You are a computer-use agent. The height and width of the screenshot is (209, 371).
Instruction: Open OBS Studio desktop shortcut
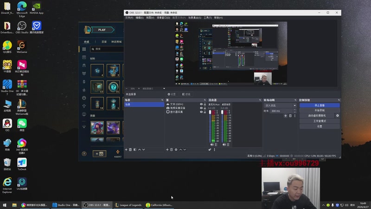coord(22,27)
